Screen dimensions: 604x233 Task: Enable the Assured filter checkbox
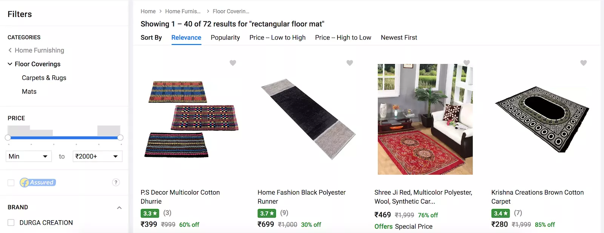[x=11, y=183]
